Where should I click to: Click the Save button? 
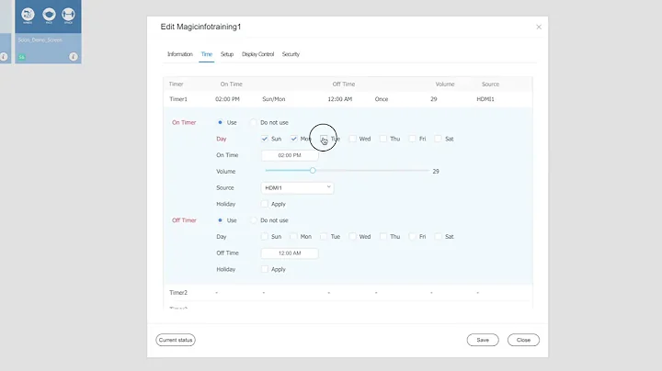[483, 340]
